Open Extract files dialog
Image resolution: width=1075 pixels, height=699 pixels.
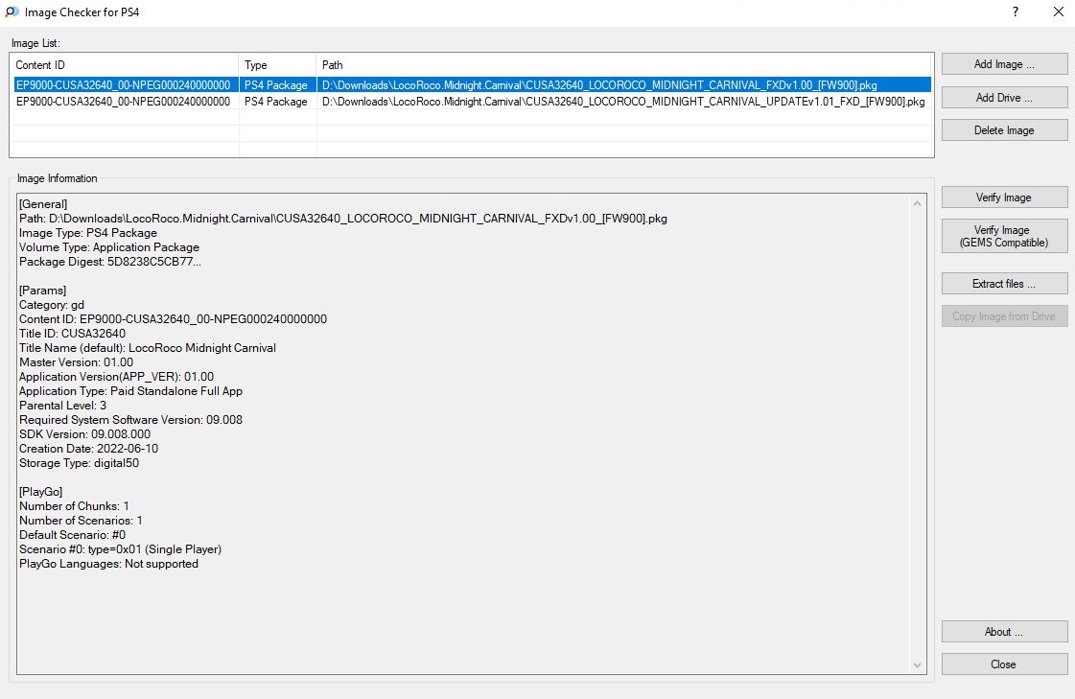point(1004,284)
